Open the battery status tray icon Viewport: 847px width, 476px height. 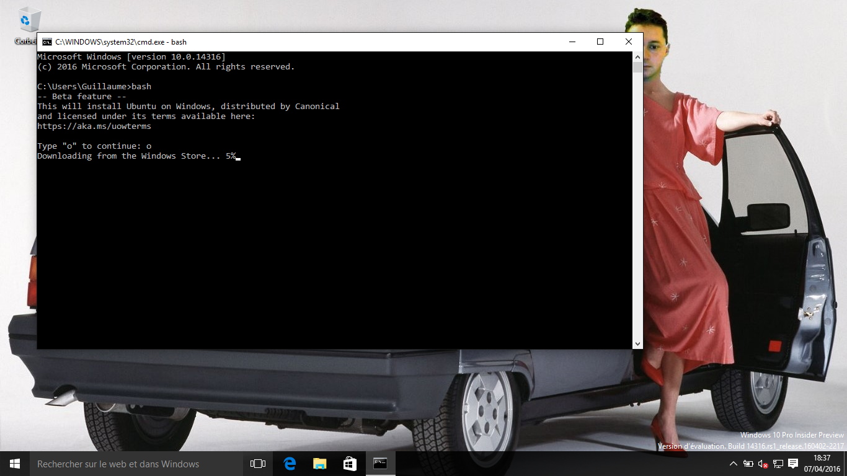(x=748, y=464)
